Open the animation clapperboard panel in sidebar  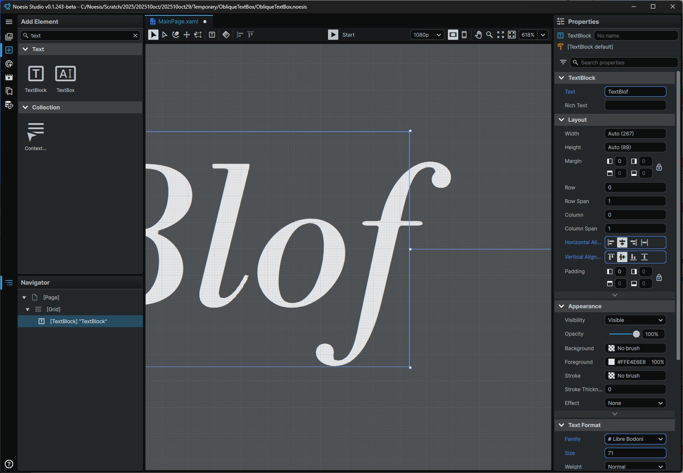click(9, 77)
